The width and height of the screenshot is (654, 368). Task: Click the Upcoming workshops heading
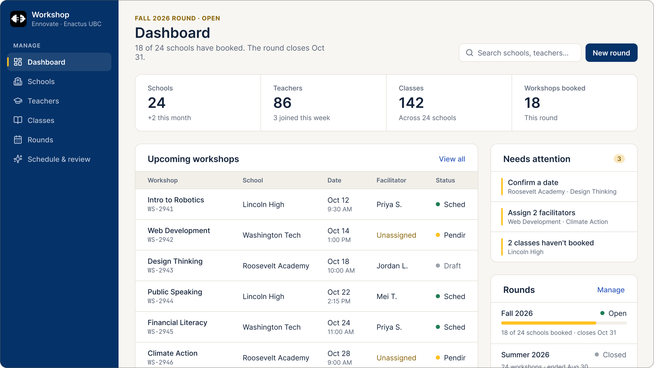coord(193,159)
